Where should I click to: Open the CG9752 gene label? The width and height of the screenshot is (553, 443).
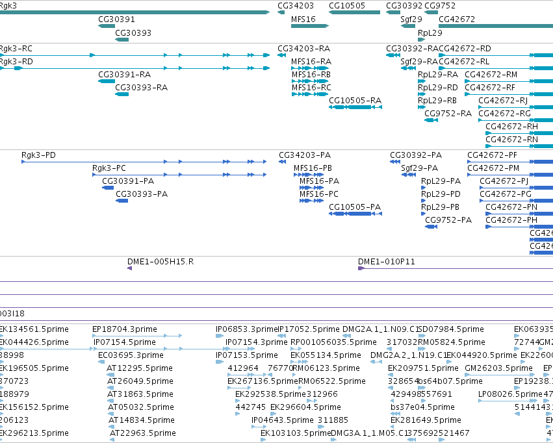[440, 6]
